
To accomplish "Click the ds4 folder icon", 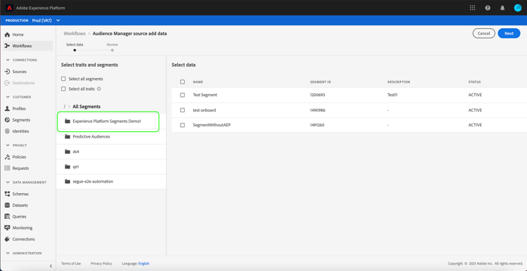I will point(67,152).
